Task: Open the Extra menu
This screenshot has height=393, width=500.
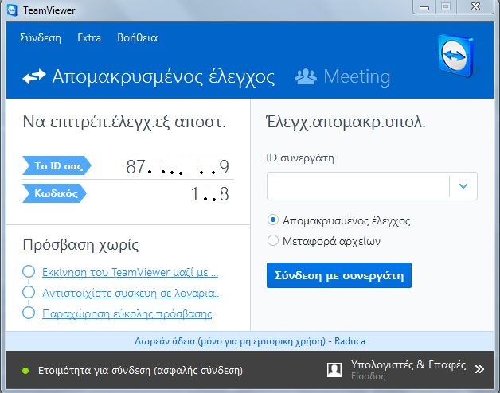Action: coord(89,37)
